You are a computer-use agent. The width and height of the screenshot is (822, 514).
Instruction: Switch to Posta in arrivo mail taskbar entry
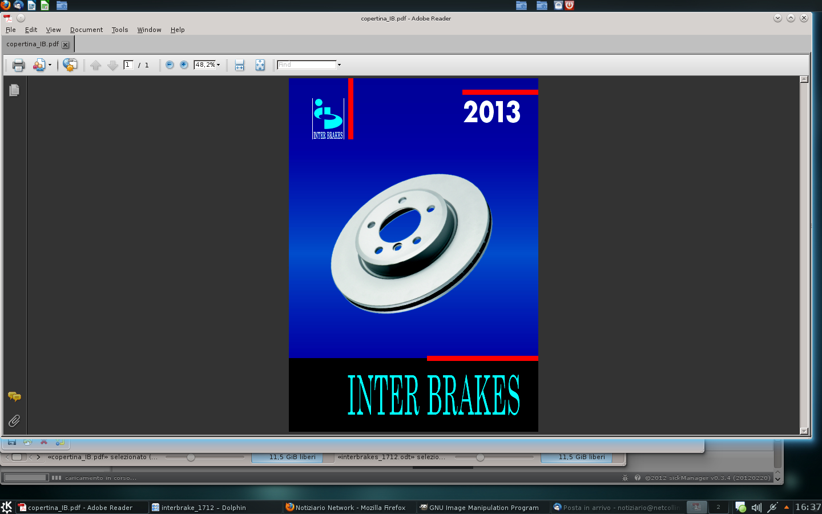tap(617, 507)
